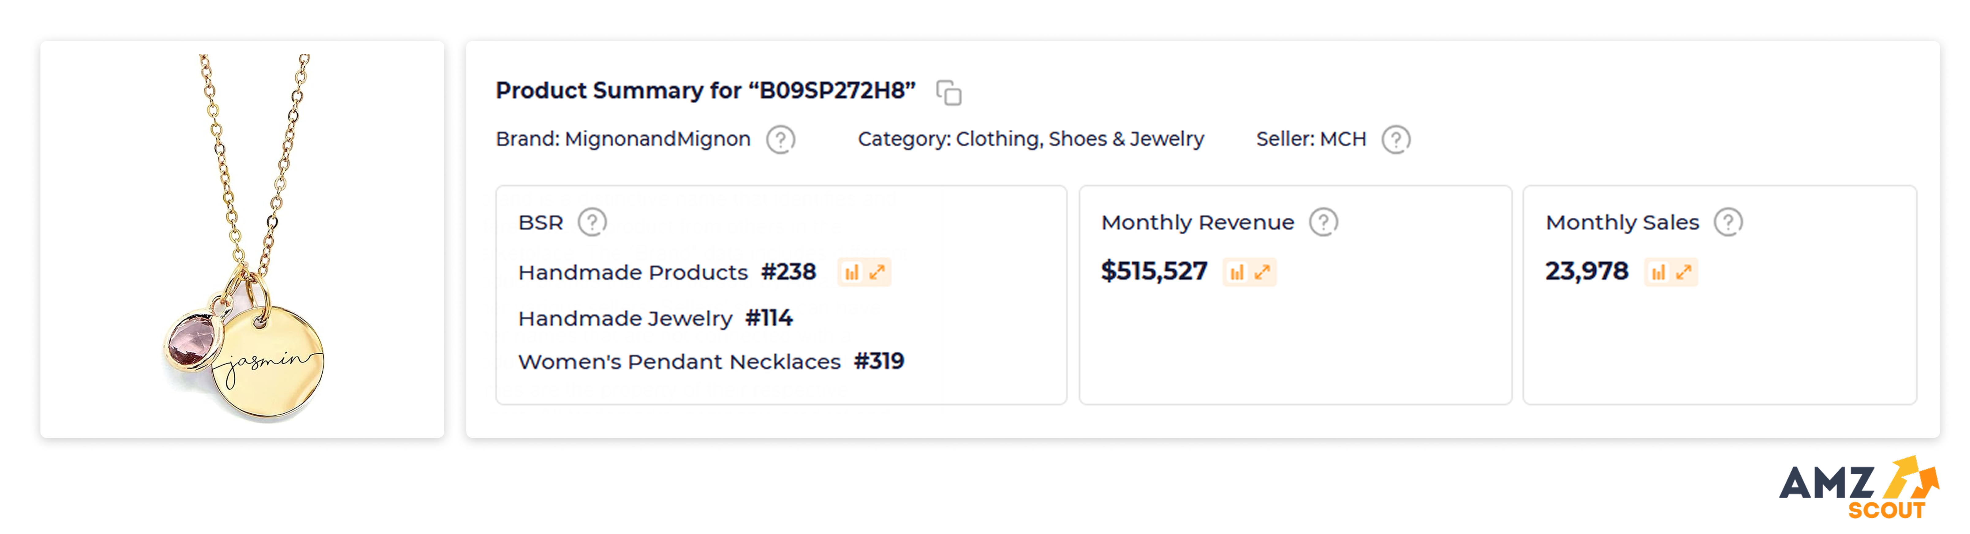View Monthly Revenue history chart icon

pyautogui.click(x=1237, y=273)
